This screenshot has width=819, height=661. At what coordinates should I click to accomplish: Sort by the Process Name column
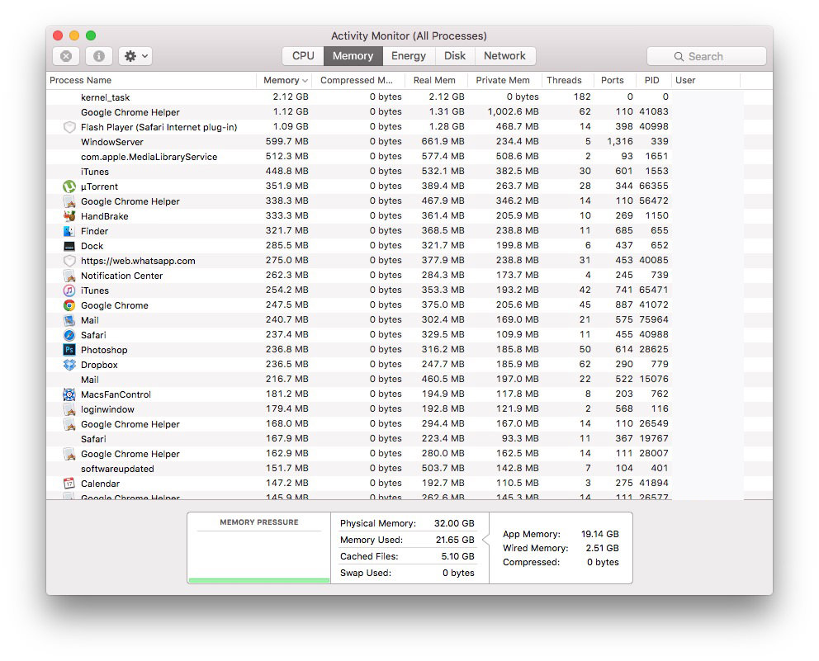[151, 80]
